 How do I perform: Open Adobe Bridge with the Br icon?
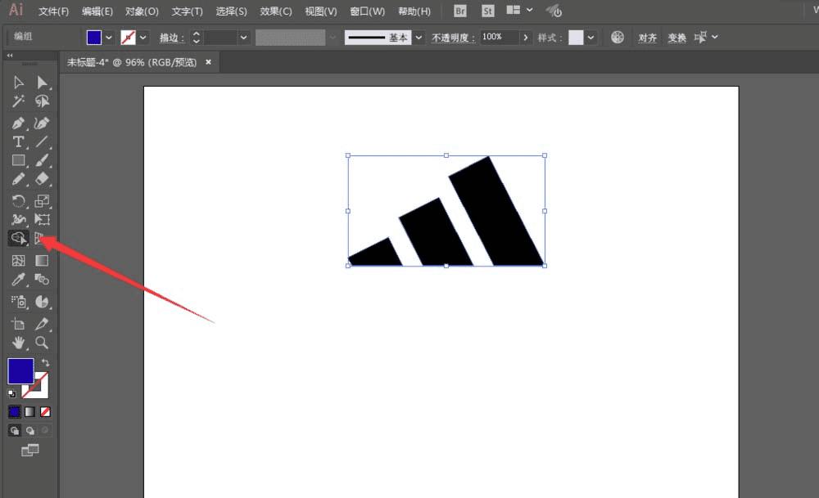(460, 11)
